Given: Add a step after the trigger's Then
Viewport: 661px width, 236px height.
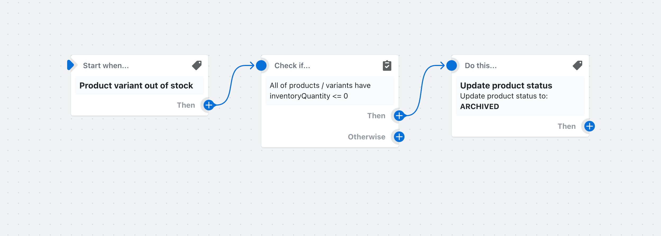Looking at the screenshot, I should click(209, 105).
